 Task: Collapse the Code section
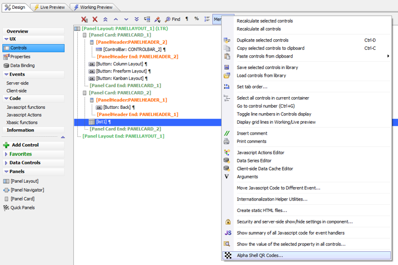(7, 98)
